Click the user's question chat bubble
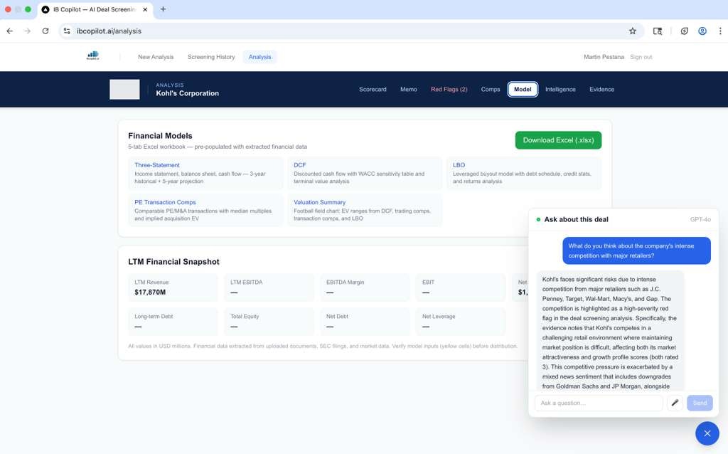 (636, 251)
